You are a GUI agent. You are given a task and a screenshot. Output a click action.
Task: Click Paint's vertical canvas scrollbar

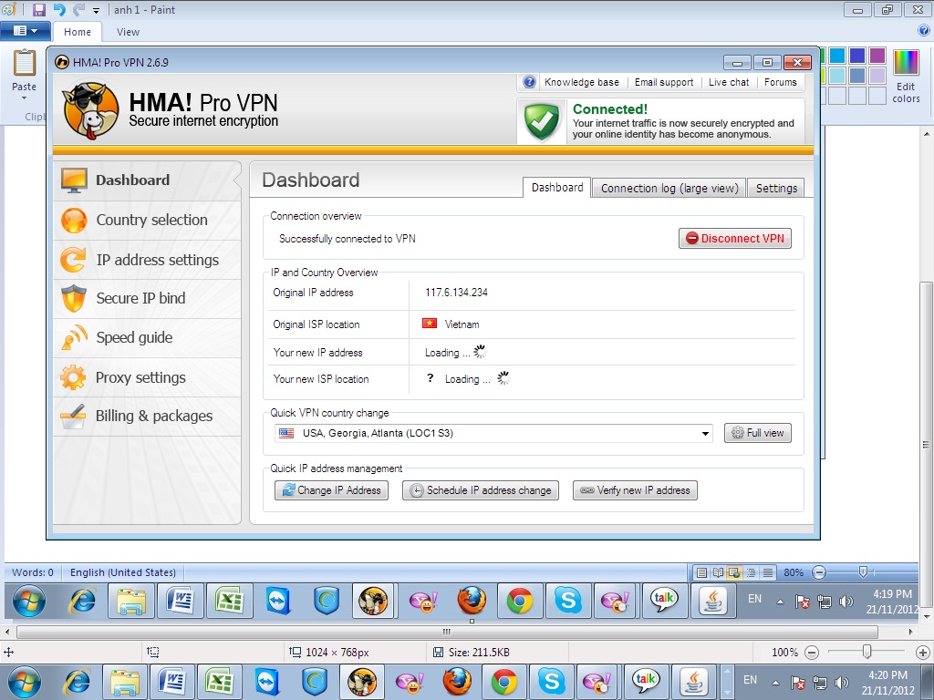pos(926,444)
